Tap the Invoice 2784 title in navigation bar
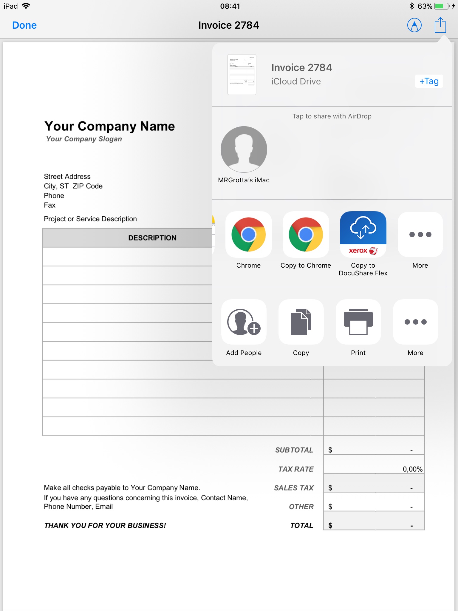The image size is (458, 611). (x=229, y=25)
